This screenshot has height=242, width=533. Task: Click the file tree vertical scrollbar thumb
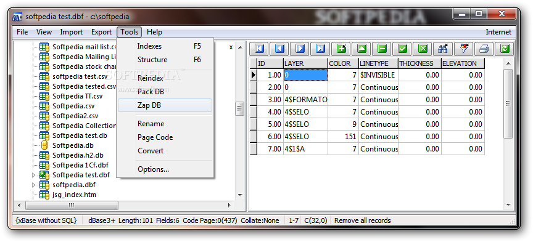(x=240, y=108)
